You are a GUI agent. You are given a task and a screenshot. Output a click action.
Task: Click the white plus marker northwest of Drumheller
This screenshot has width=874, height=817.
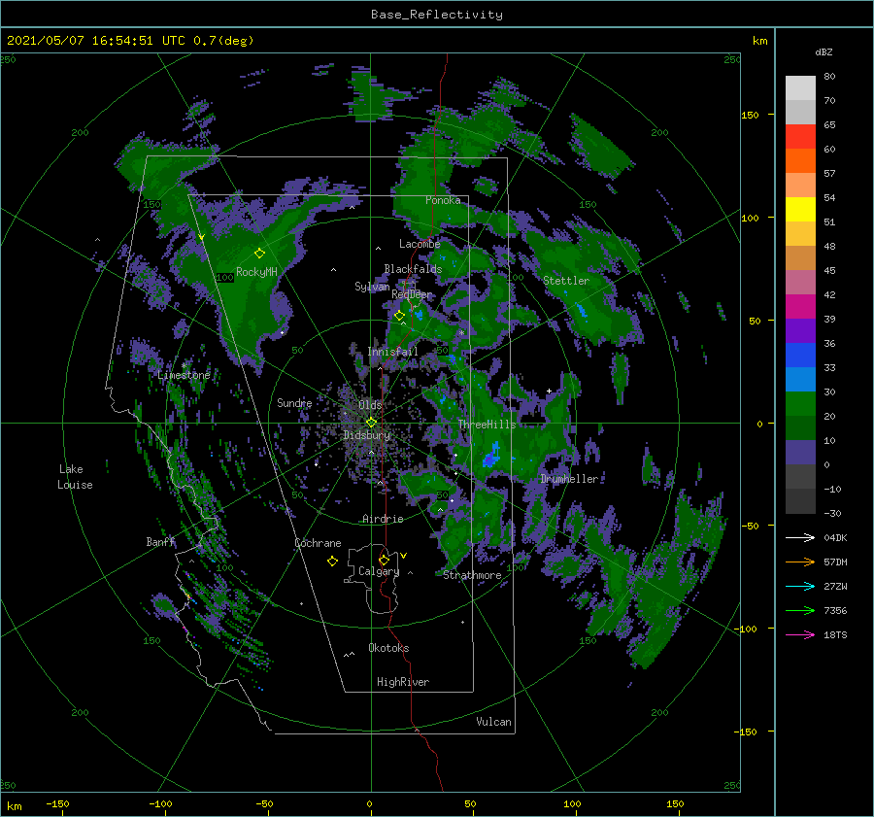549,391
